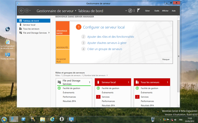Open File Explorer from taskbar

tap(42, 119)
